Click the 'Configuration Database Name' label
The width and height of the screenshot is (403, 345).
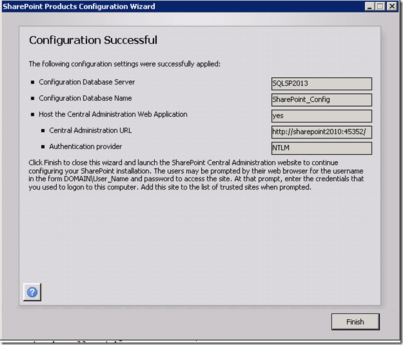click(85, 98)
